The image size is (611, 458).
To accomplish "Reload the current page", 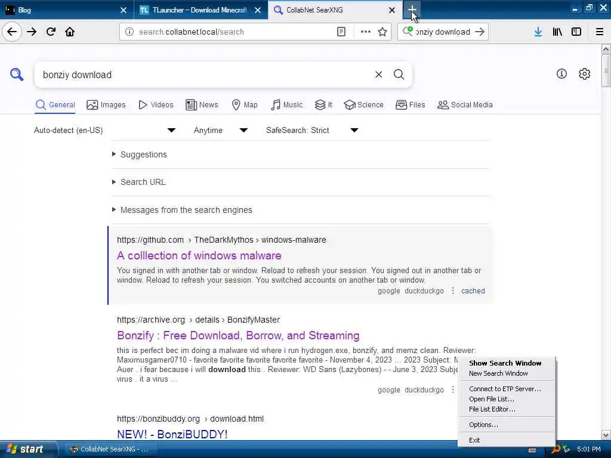I will [x=51, y=32].
